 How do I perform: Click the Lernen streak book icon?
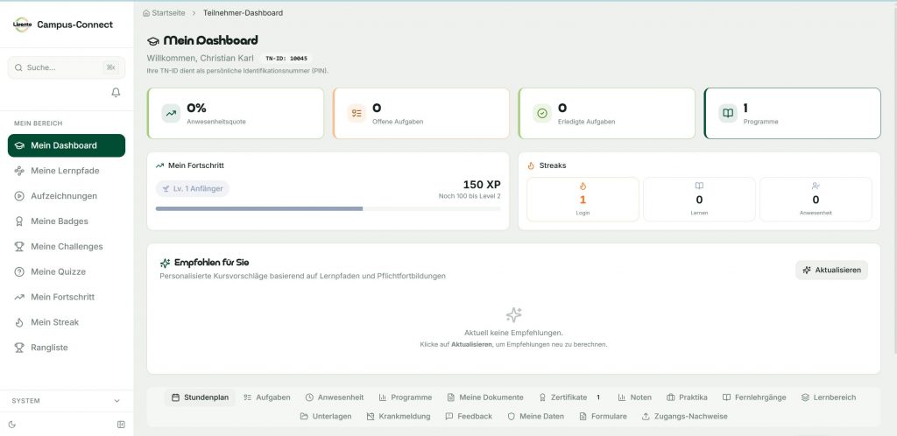[x=699, y=186]
